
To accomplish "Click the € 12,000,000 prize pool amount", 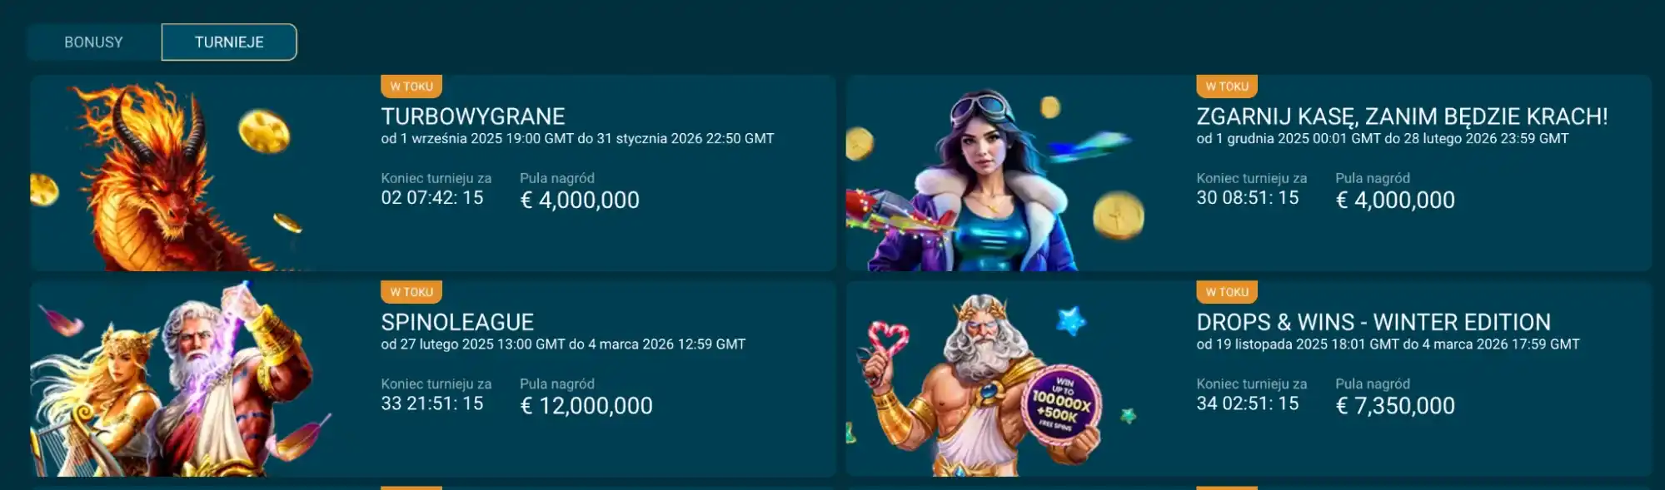I will point(586,406).
